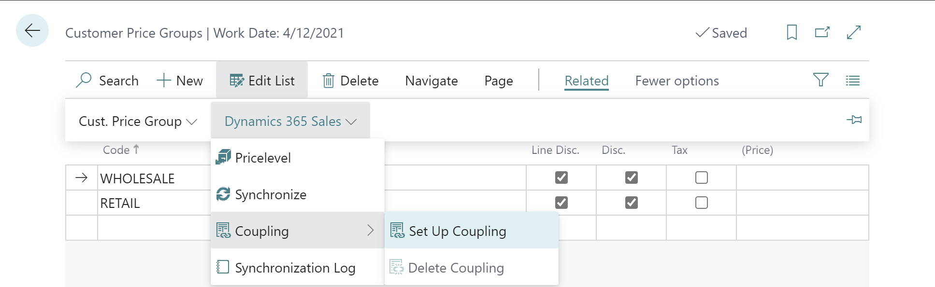935x287 pixels.
Task: Open the Synchronization Log menu item
Action: click(295, 268)
